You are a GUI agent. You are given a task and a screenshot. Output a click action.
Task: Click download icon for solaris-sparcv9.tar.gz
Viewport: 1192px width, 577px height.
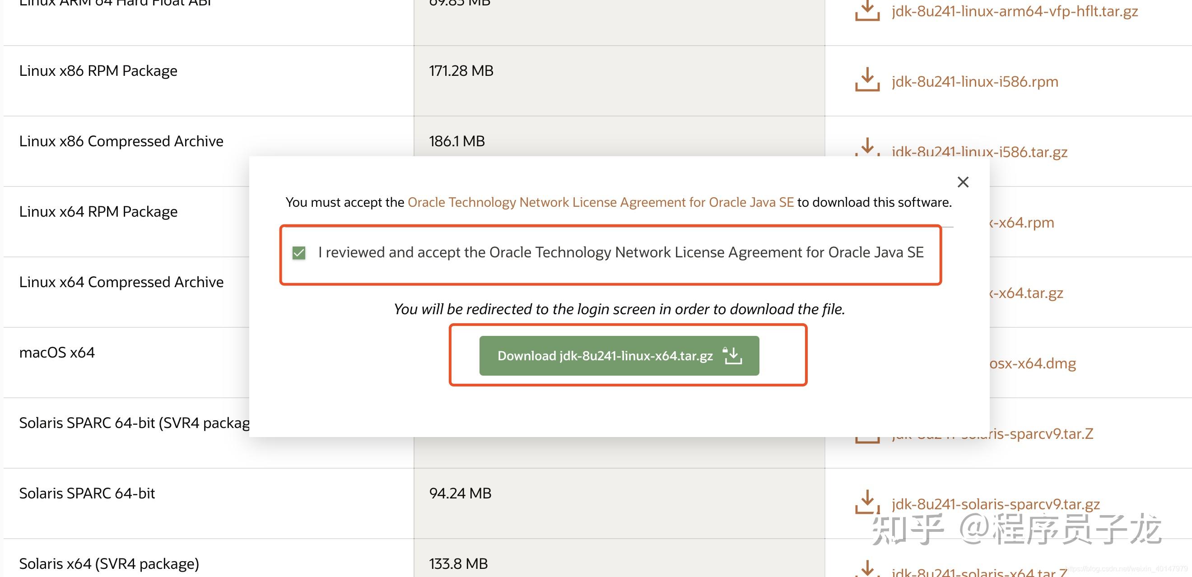[x=867, y=502]
